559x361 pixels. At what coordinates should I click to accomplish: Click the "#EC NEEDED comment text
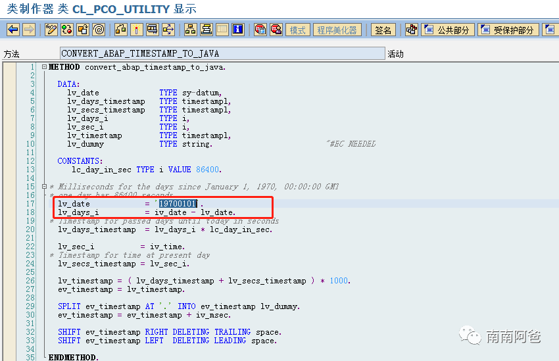click(351, 144)
